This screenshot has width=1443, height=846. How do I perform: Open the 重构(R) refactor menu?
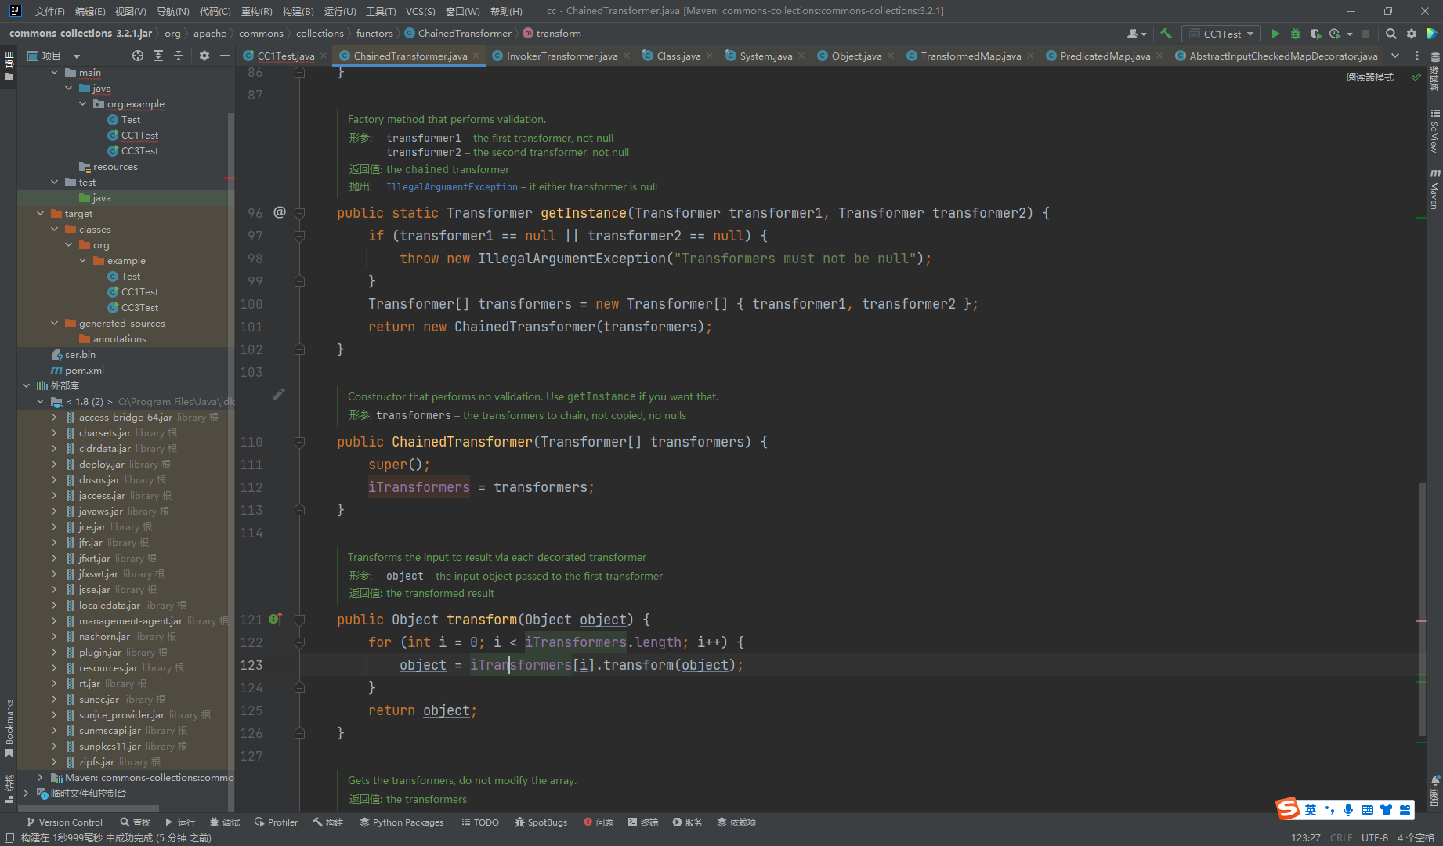[x=256, y=11]
